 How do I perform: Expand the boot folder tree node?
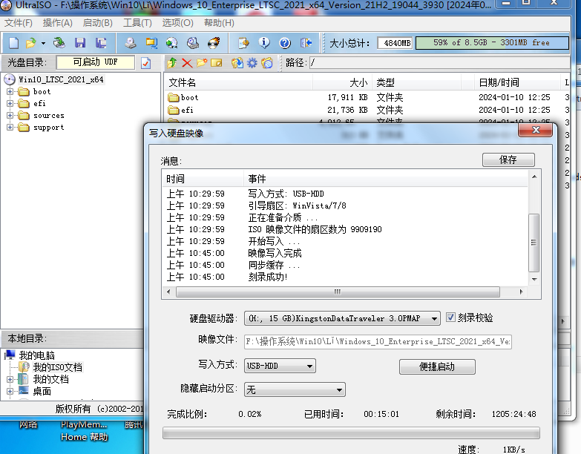pyautogui.click(x=10, y=92)
